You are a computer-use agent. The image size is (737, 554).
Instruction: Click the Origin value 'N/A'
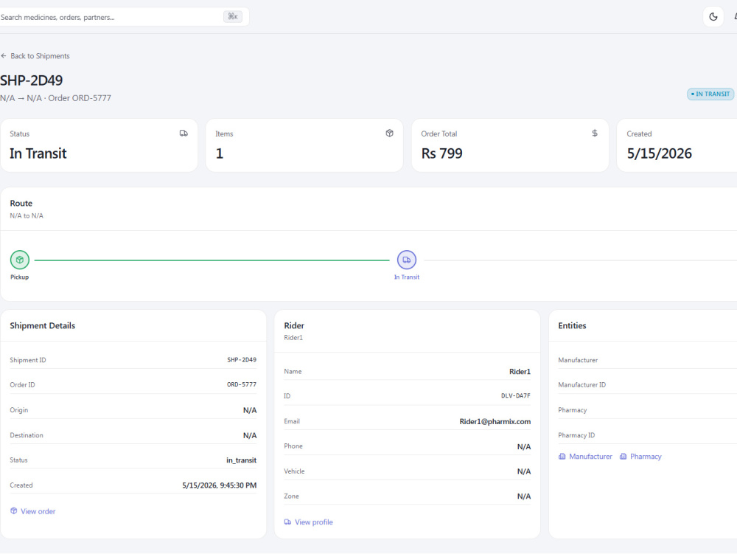[x=250, y=411]
